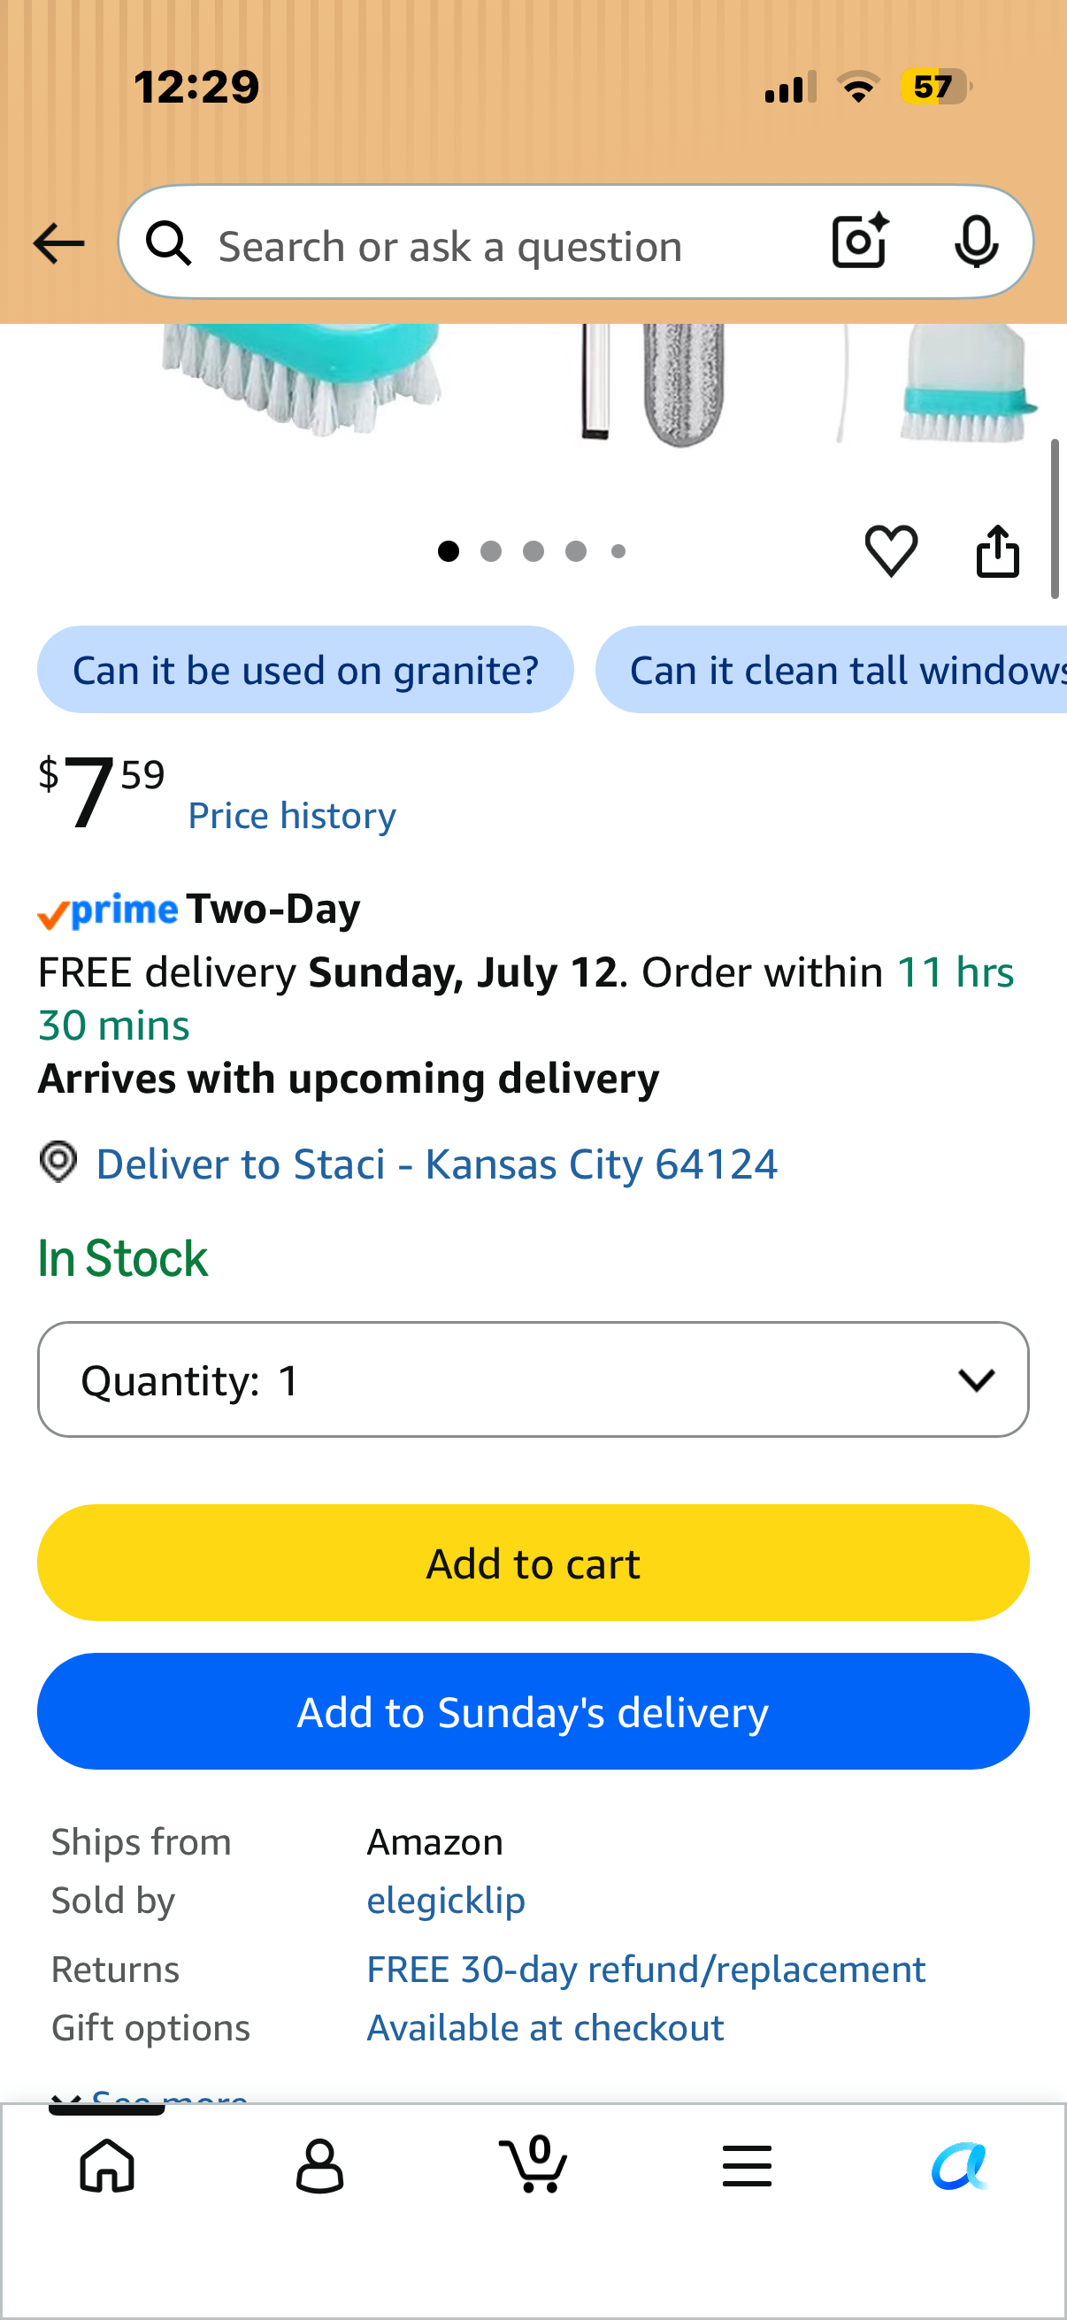This screenshot has width=1067, height=2320.
Task: Tap the microphone voice search icon
Action: [x=976, y=242]
